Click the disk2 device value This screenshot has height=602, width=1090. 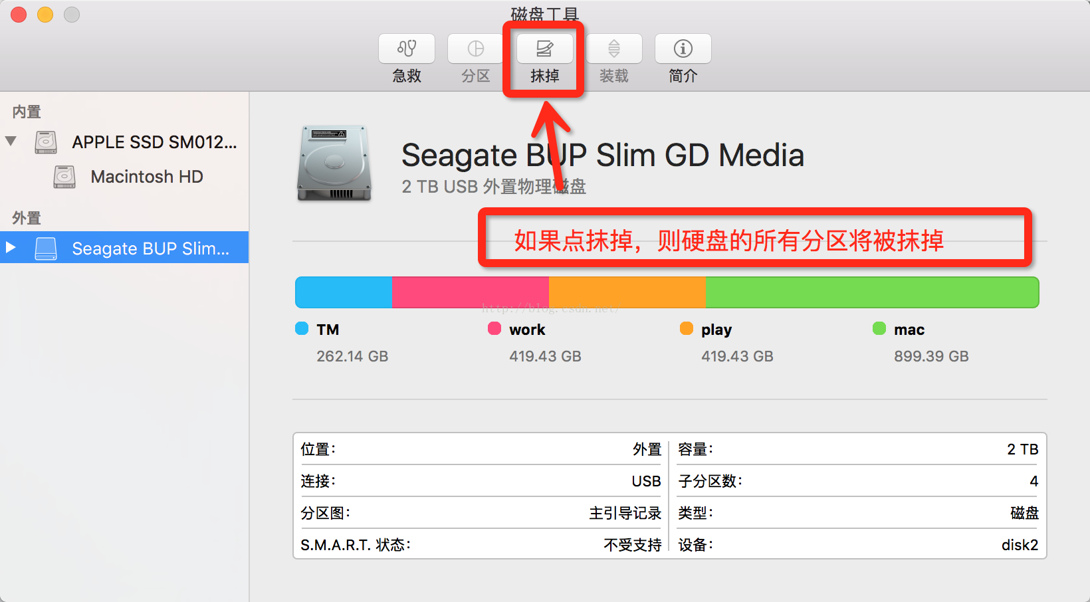[1020, 545]
